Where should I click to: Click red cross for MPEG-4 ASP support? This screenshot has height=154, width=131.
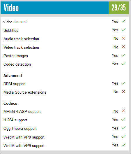123,111
